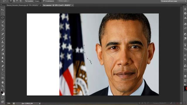Click the Feather value input field

tap(37, 1)
